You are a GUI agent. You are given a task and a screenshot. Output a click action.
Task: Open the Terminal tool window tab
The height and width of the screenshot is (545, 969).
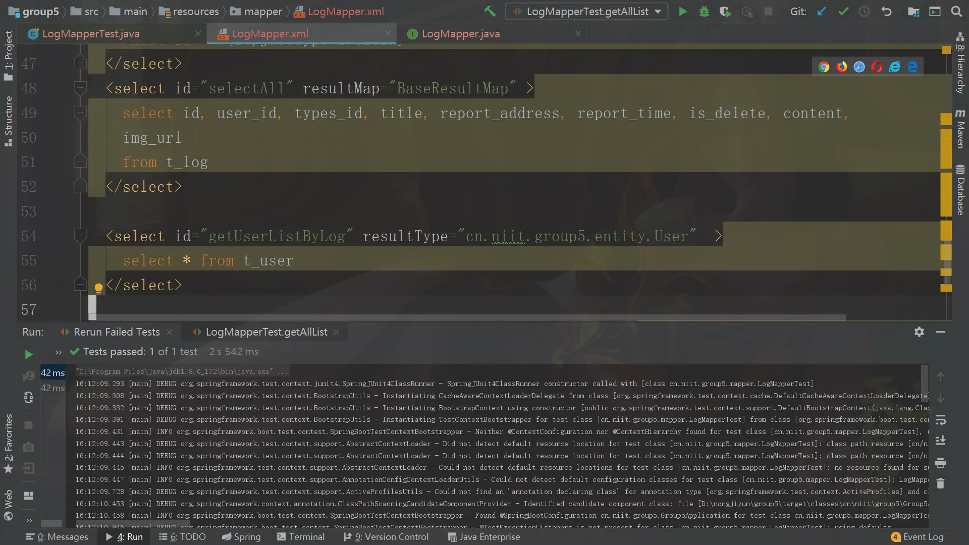coord(301,536)
